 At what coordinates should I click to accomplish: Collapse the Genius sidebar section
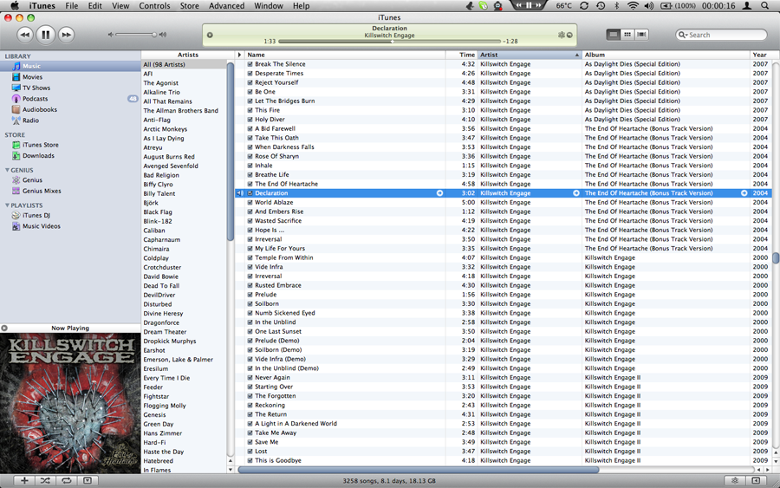[x=7, y=170]
